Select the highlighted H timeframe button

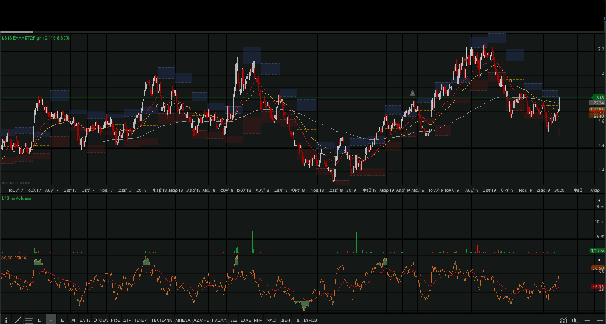point(51,320)
